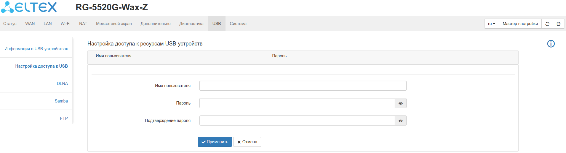566x153 pixels.
Task: Go to the Система tab
Action: [238, 24]
